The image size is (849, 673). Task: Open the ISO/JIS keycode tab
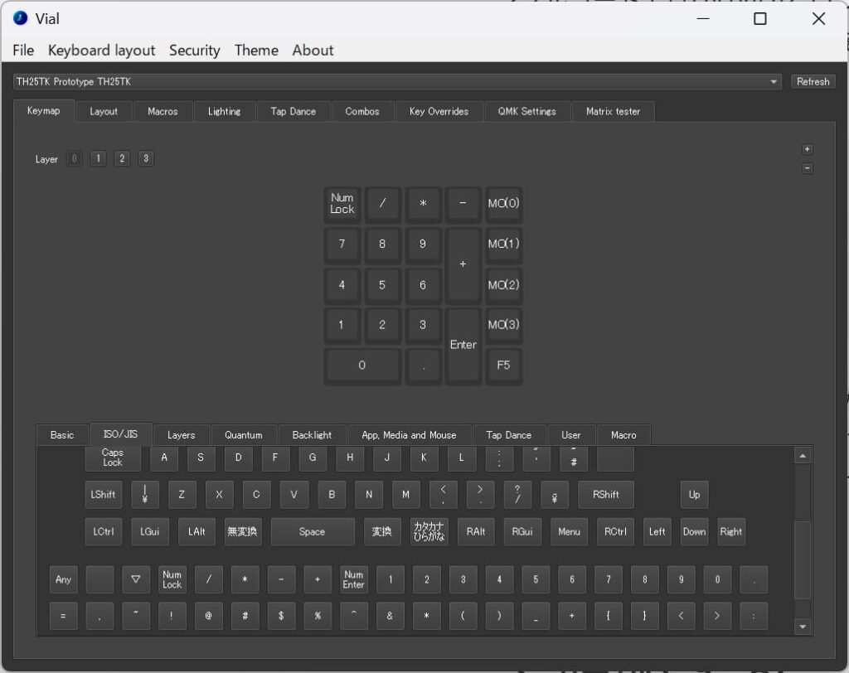(121, 434)
